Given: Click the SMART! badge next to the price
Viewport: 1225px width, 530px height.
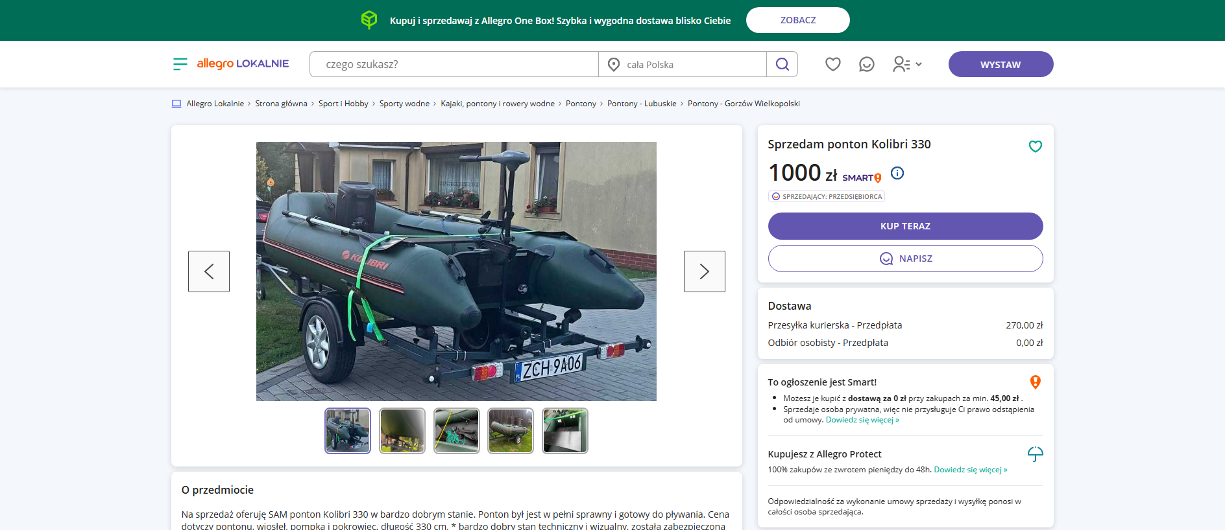Looking at the screenshot, I should tap(862, 178).
